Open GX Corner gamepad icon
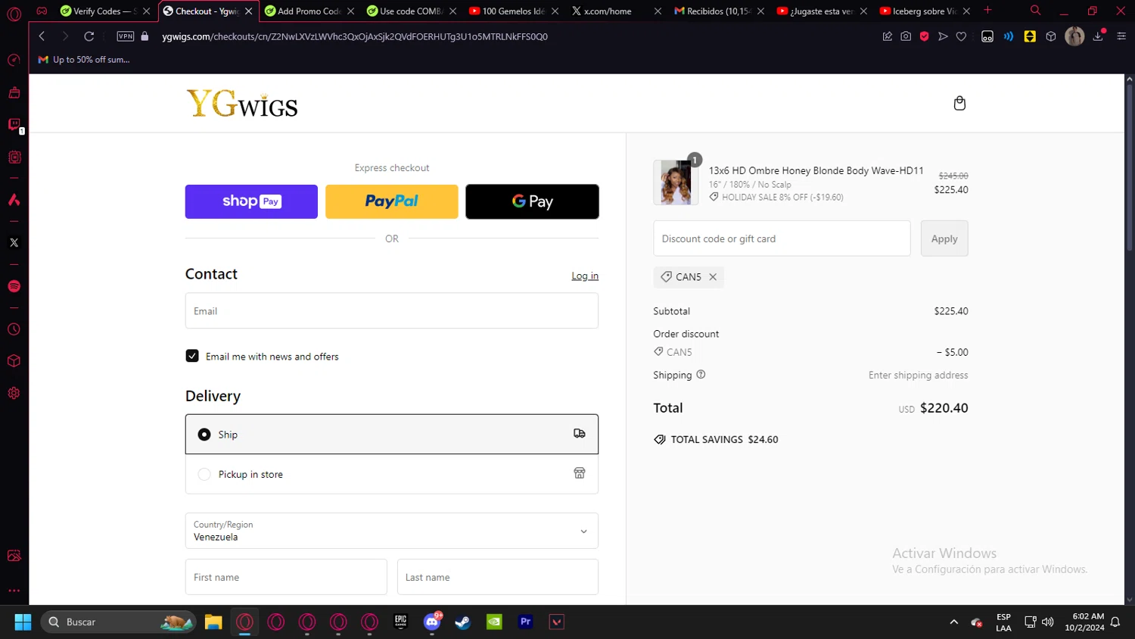This screenshot has height=639, width=1135. (x=42, y=11)
